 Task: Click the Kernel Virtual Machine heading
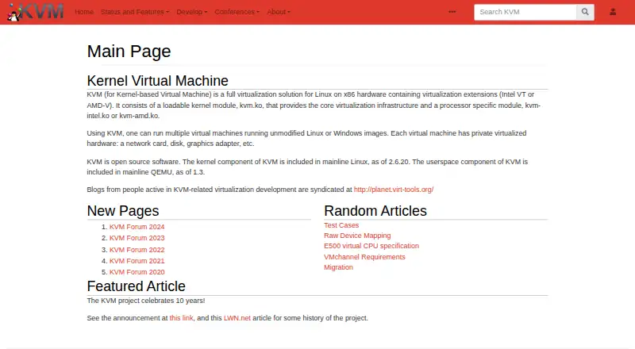click(x=157, y=81)
